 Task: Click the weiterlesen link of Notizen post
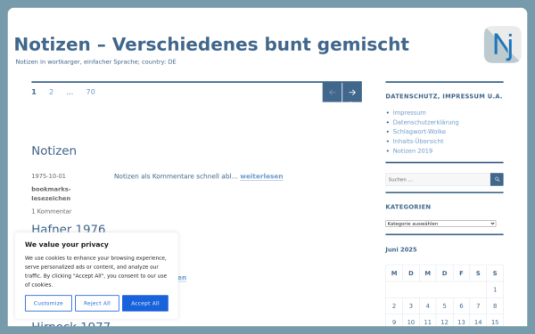tap(261, 176)
